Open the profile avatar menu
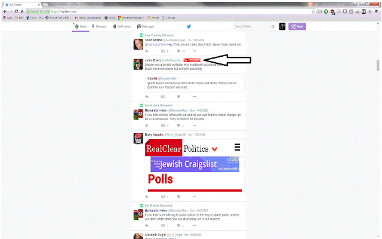The image size is (382, 239). click(x=282, y=26)
